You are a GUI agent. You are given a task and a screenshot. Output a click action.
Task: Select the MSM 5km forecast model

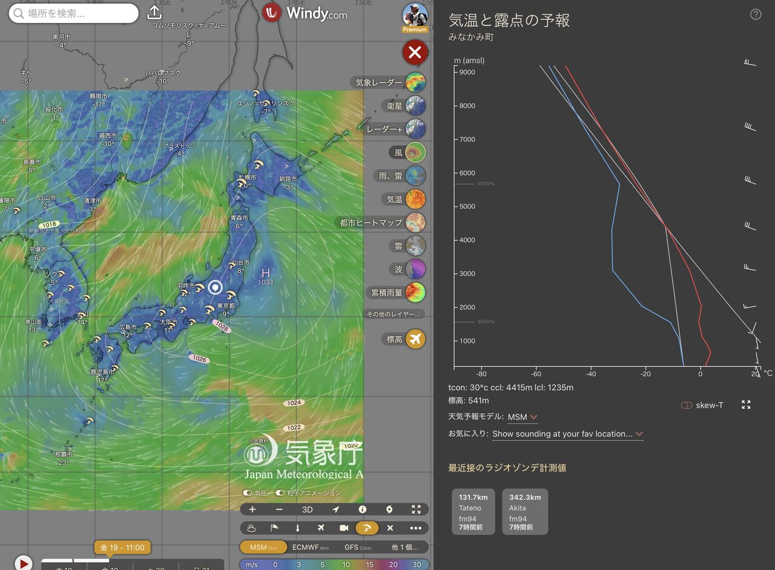click(x=264, y=547)
